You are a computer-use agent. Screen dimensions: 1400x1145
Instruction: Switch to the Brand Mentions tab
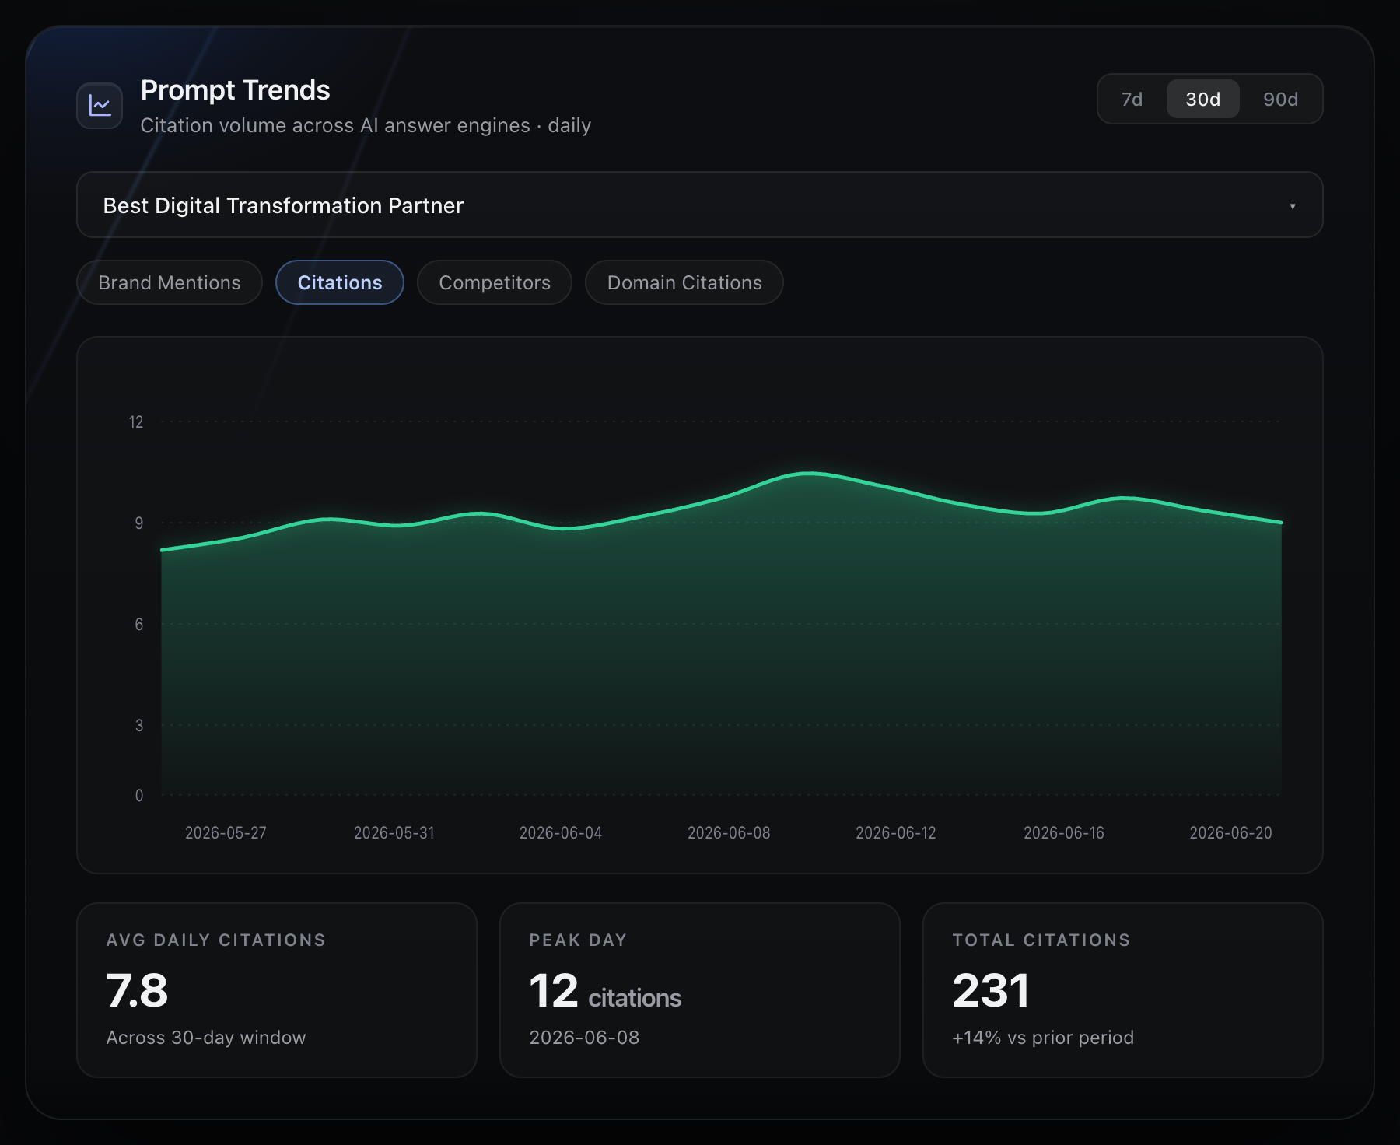(x=170, y=282)
